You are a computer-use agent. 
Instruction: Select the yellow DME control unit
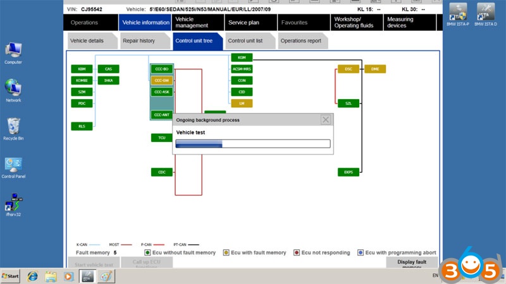coord(375,69)
